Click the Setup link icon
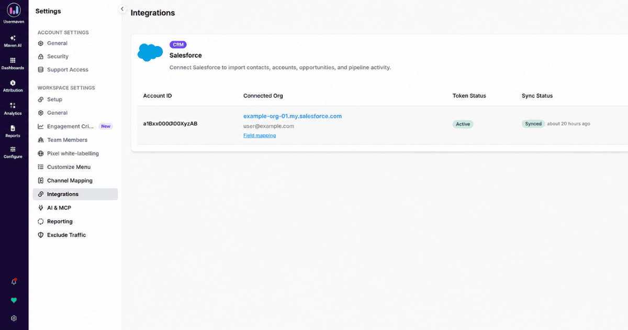Screen dimensions: 628x330 coord(41,100)
